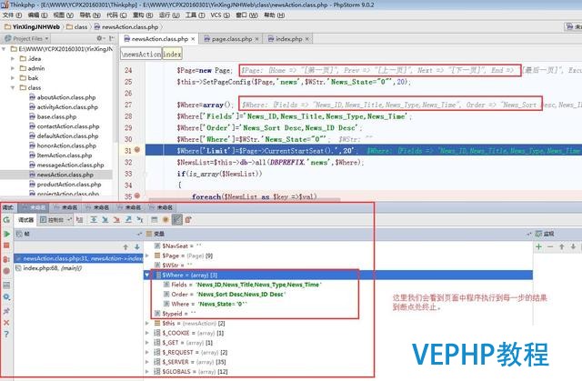Click the green plus in the watches panel

tap(539, 246)
